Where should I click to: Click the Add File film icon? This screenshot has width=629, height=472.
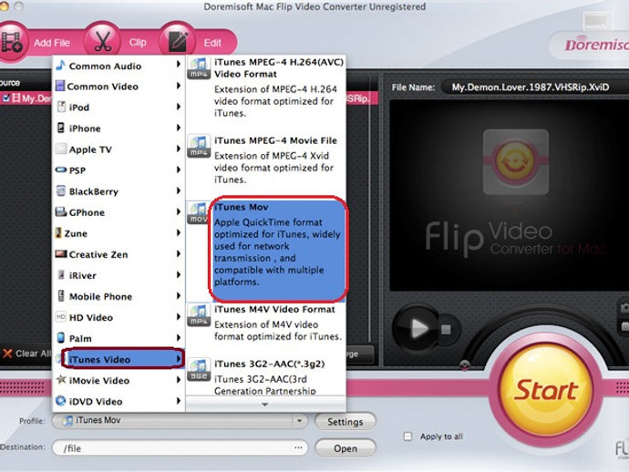point(11,42)
